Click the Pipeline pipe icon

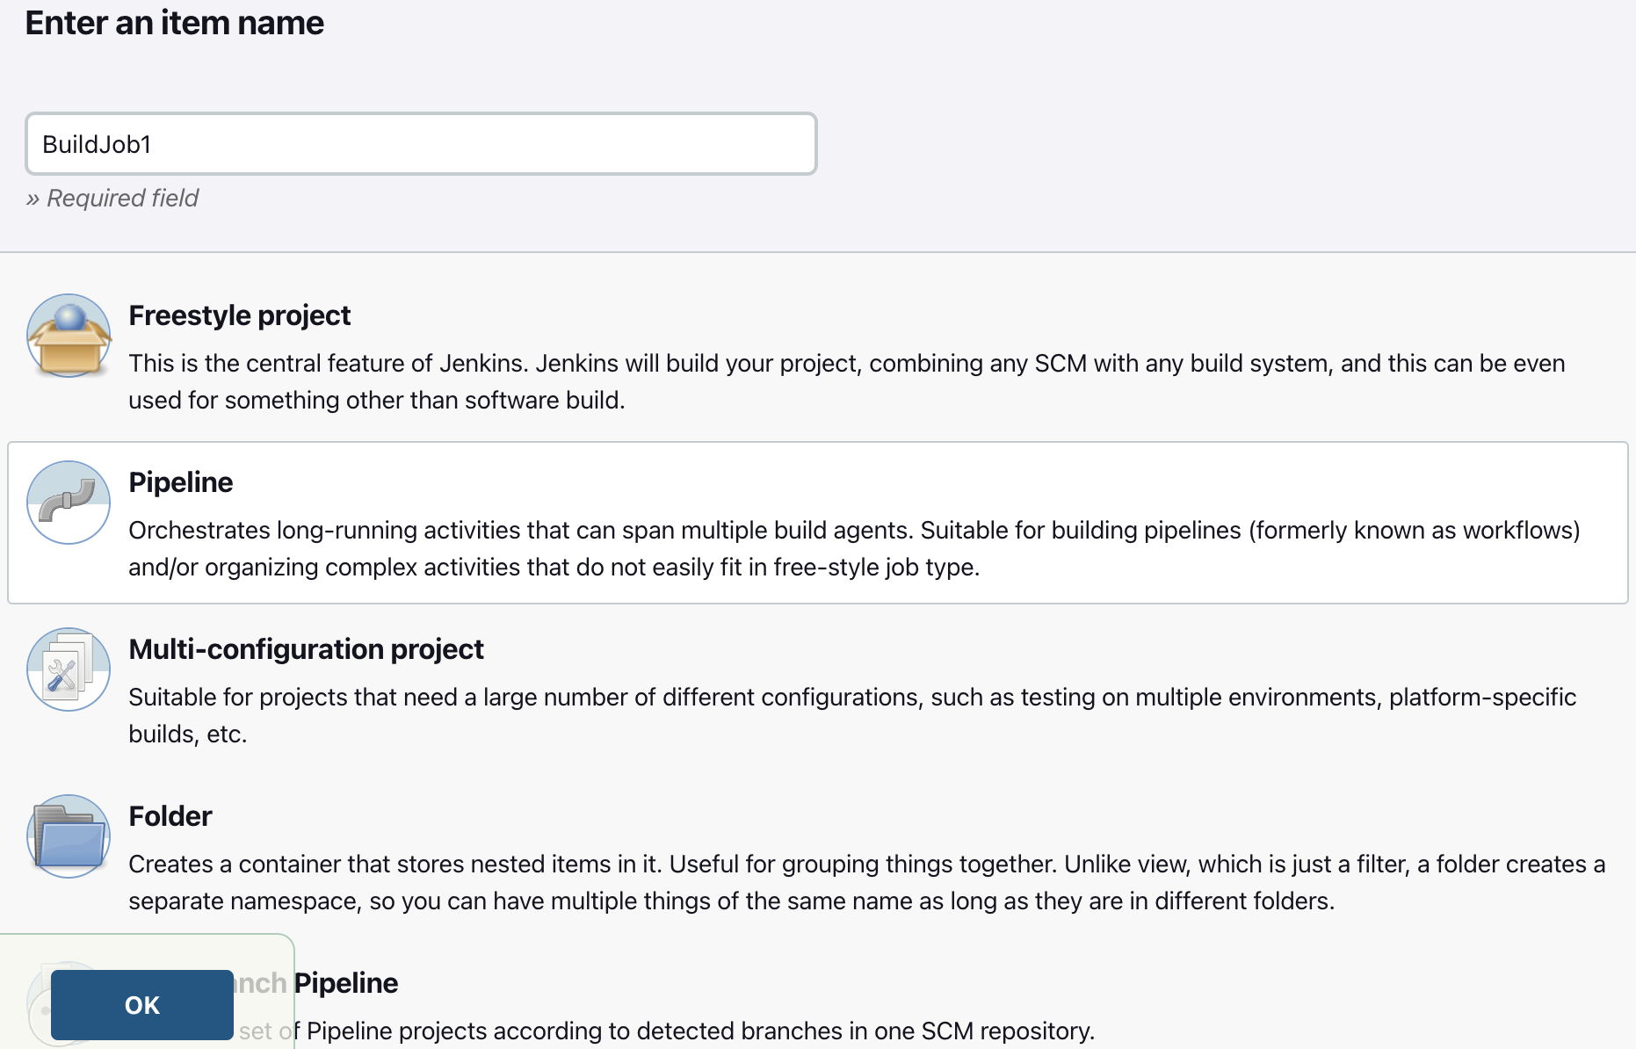[68, 503]
